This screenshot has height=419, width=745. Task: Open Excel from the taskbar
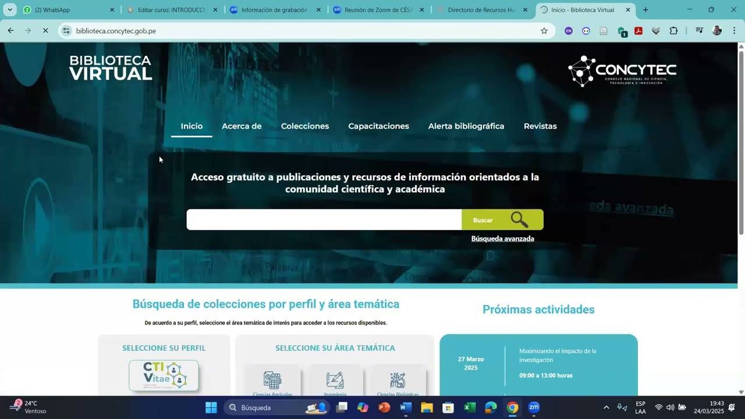(470, 407)
